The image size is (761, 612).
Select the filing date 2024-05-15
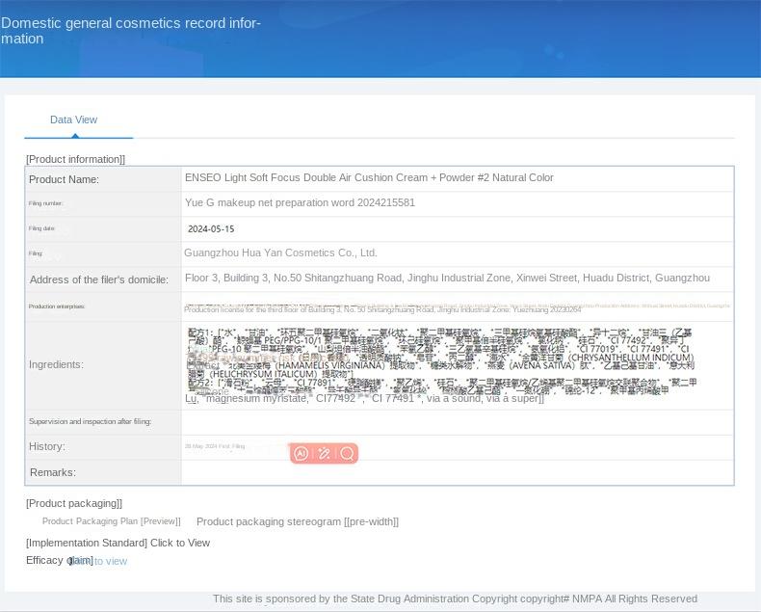click(x=211, y=229)
